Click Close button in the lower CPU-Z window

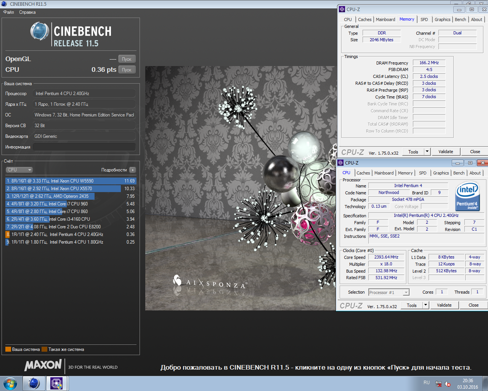(474, 305)
